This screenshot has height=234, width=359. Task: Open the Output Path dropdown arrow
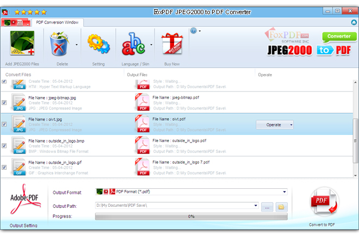256,205
